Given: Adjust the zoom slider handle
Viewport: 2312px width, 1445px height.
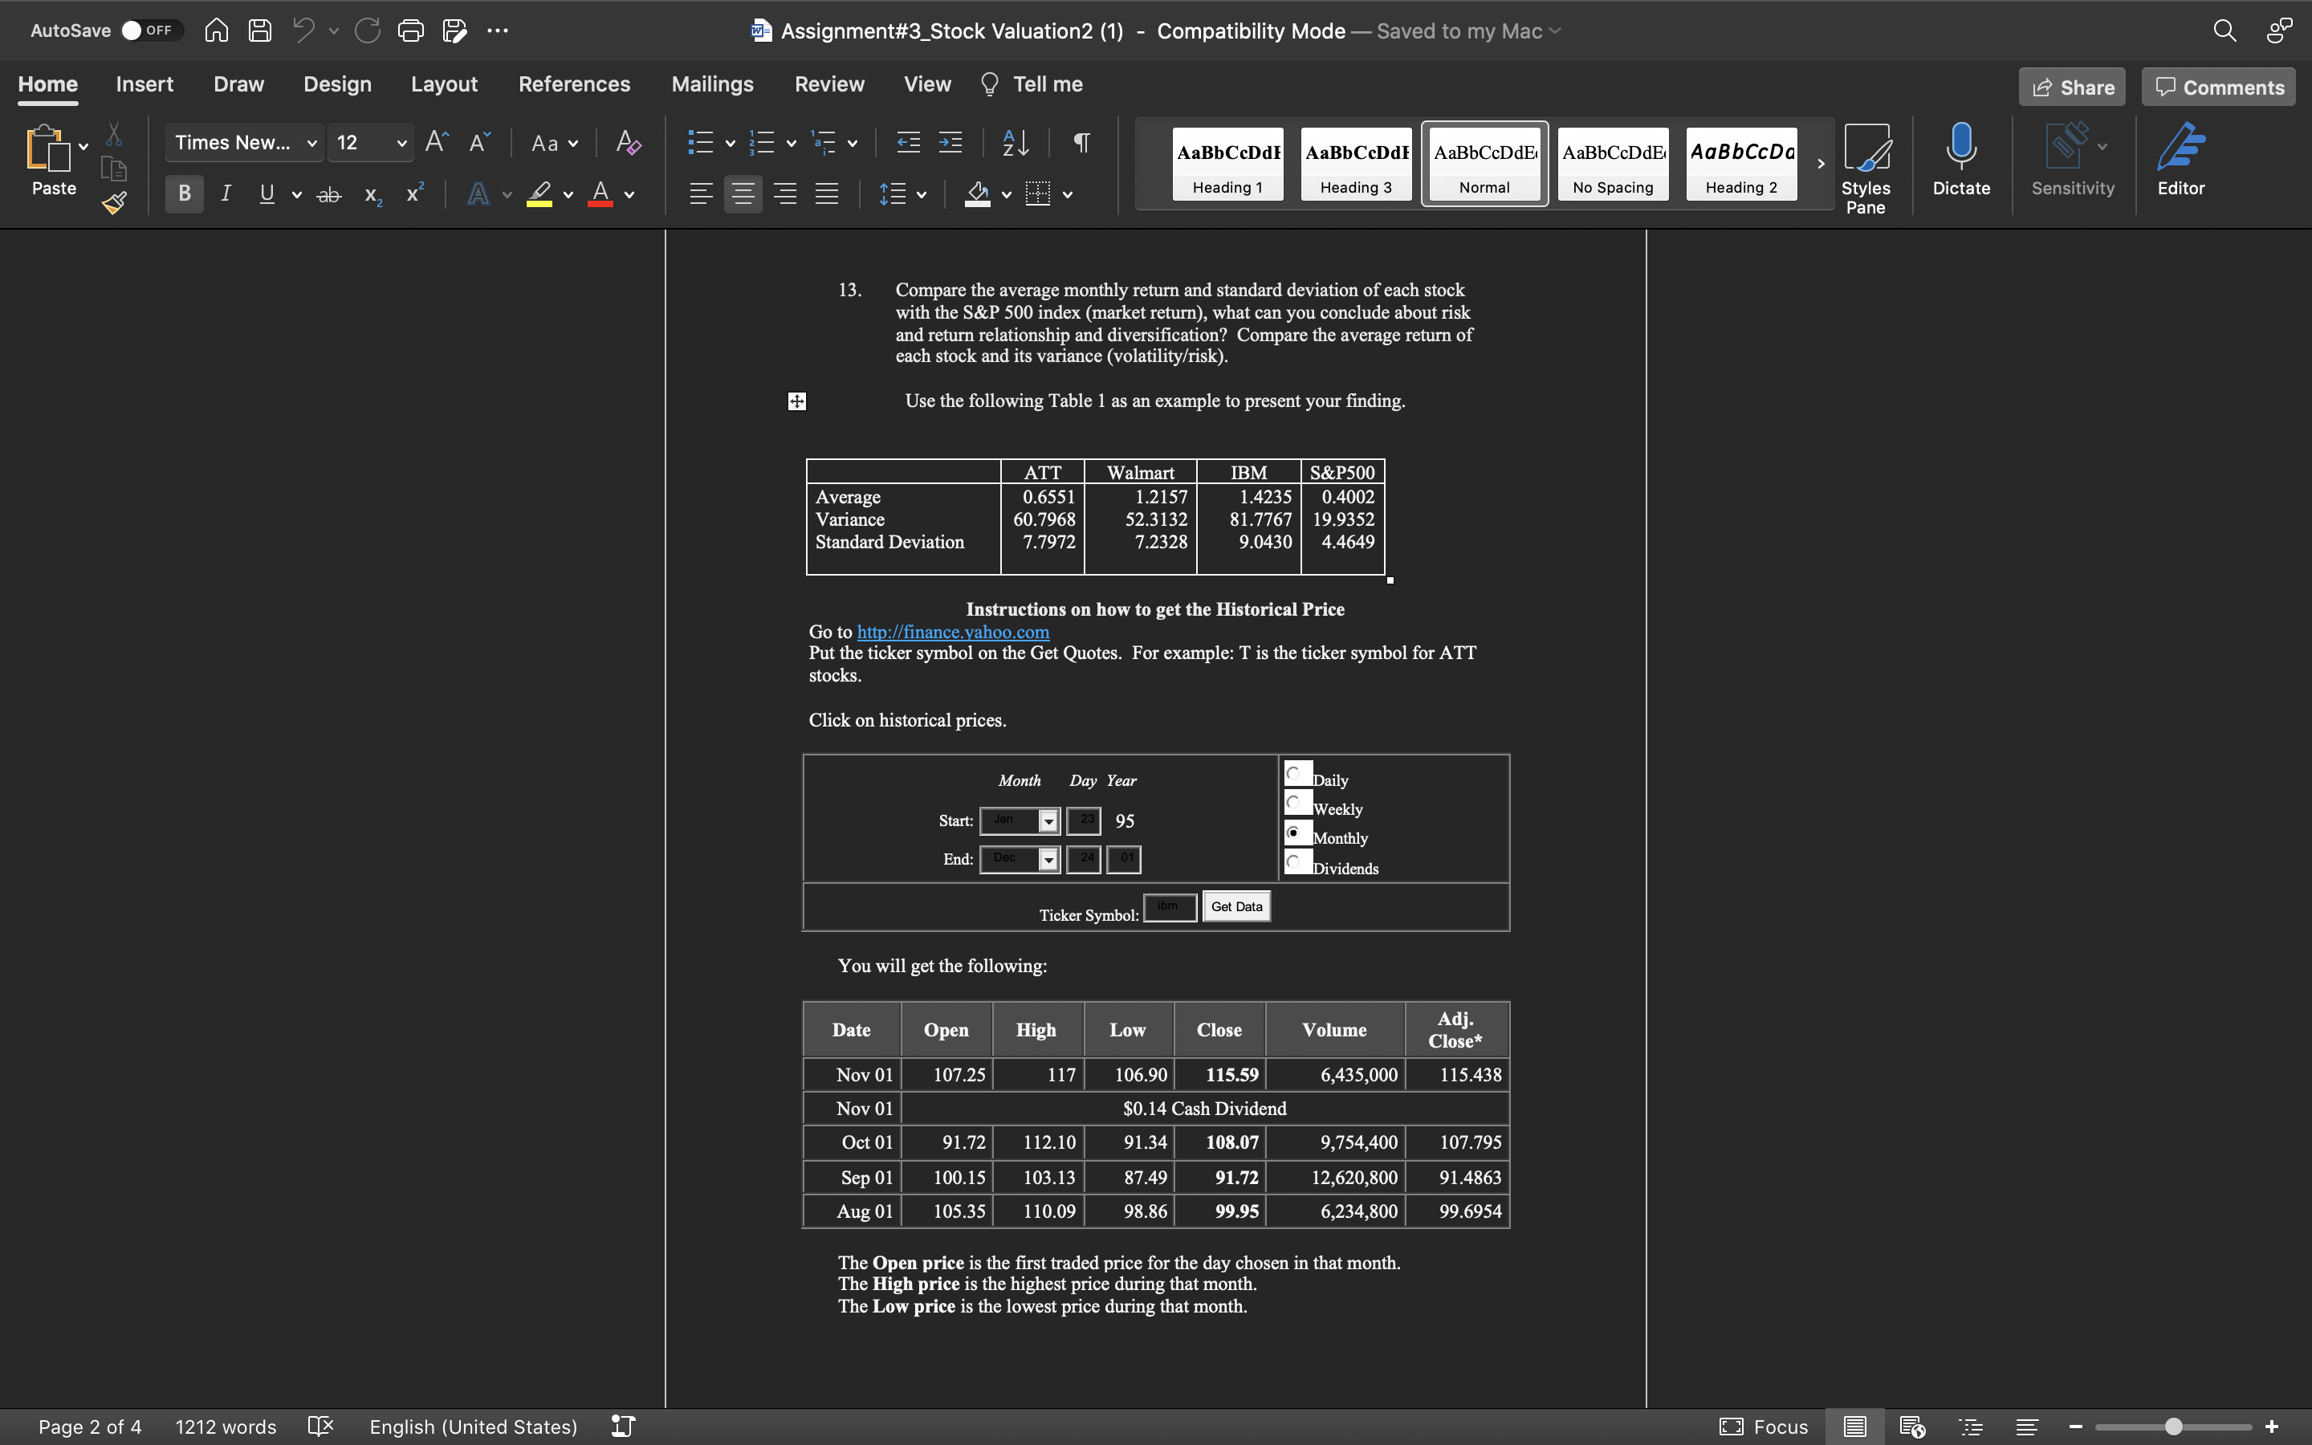Looking at the screenshot, I should tap(2173, 1427).
